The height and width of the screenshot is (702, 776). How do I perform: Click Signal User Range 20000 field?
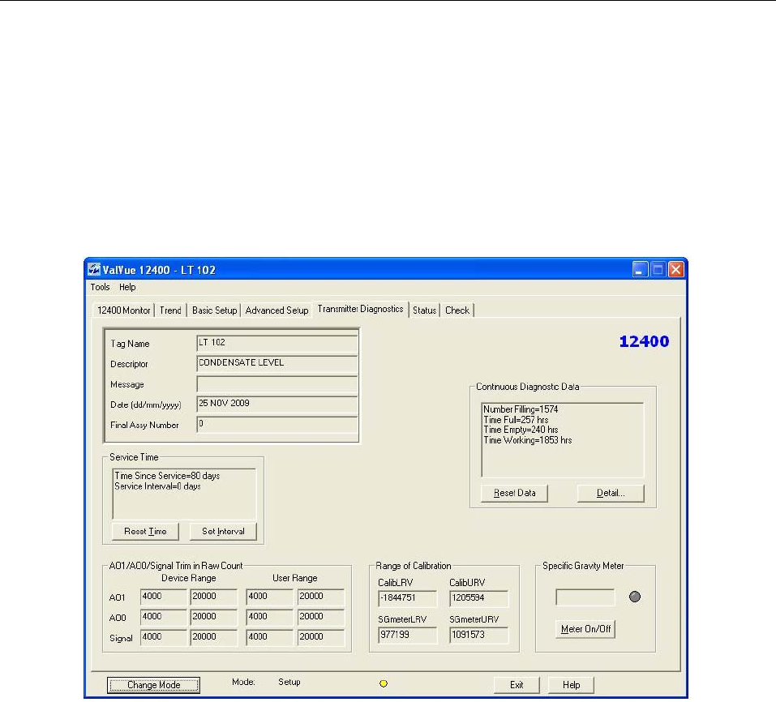tap(320, 638)
